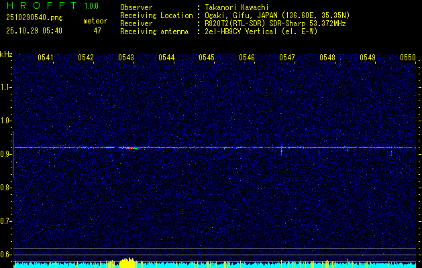This screenshot has width=422, height=268.
Task: Click the 25.10.29 05:40 timestamp
Action: coord(34,31)
